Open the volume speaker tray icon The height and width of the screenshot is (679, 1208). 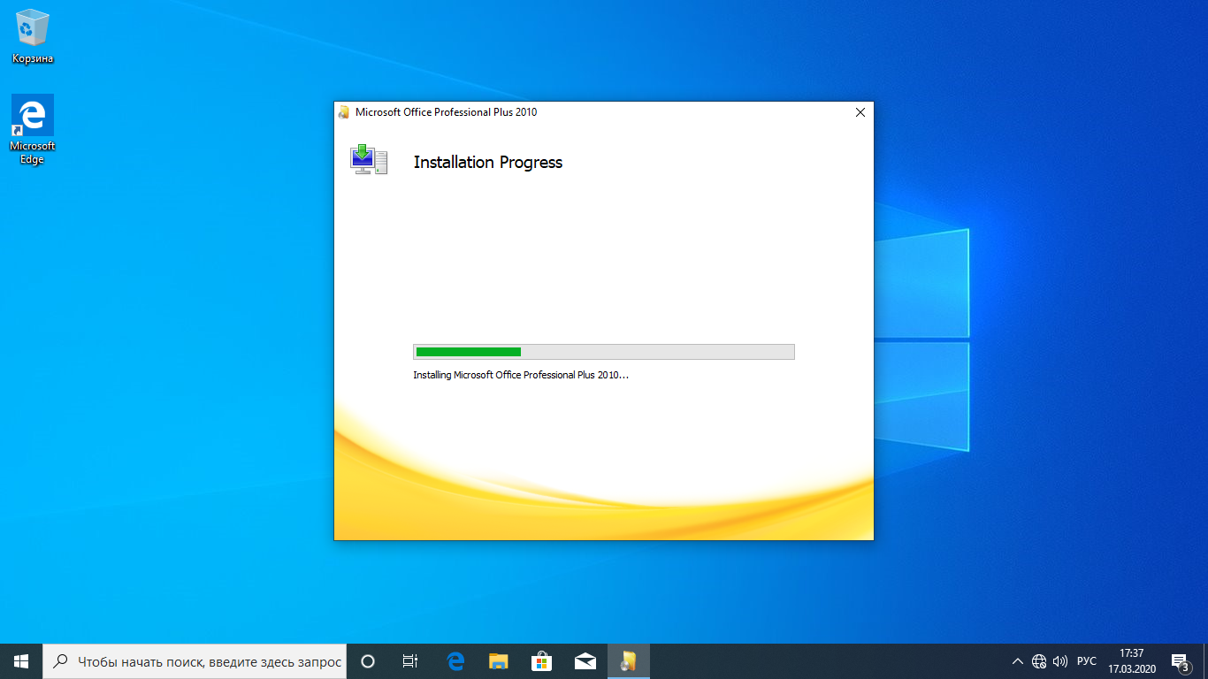tap(1060, 661)
